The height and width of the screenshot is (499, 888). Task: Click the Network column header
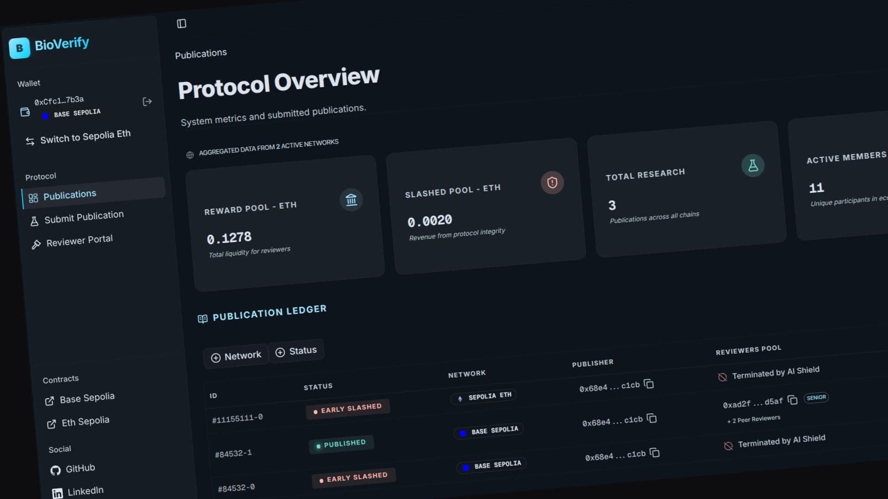coord(467,374)
